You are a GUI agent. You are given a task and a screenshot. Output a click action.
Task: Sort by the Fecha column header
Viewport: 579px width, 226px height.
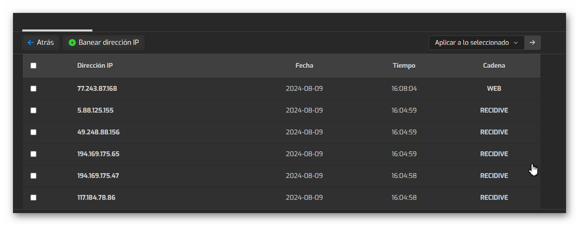click(304, 65)
